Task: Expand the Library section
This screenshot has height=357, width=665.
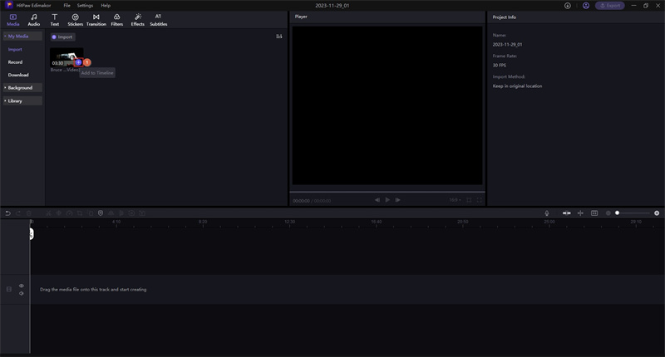Action: click(23, 100)
